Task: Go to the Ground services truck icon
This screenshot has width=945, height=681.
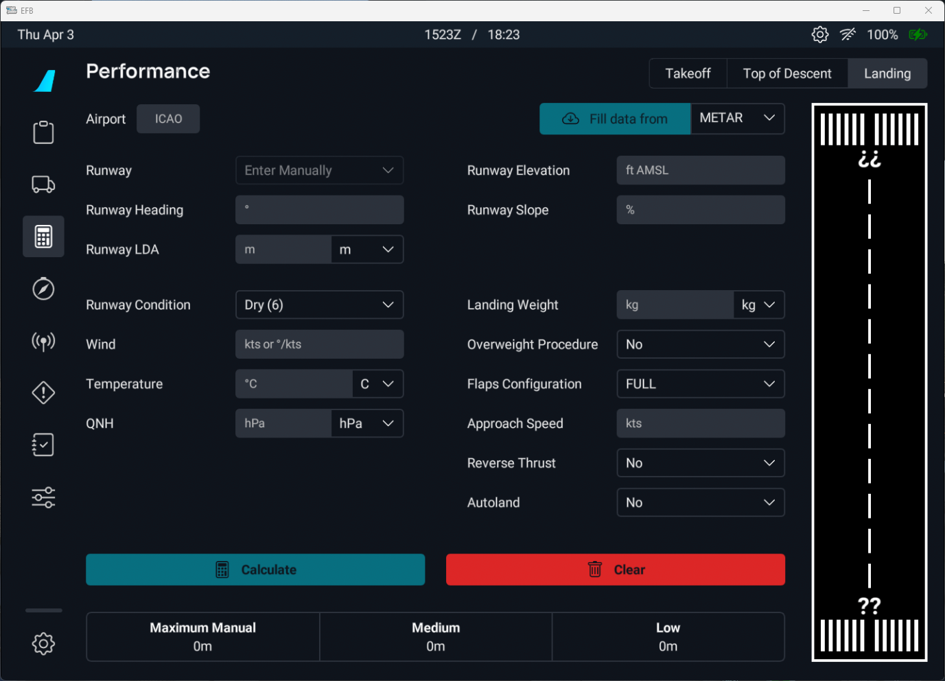Action: (43, 184)
